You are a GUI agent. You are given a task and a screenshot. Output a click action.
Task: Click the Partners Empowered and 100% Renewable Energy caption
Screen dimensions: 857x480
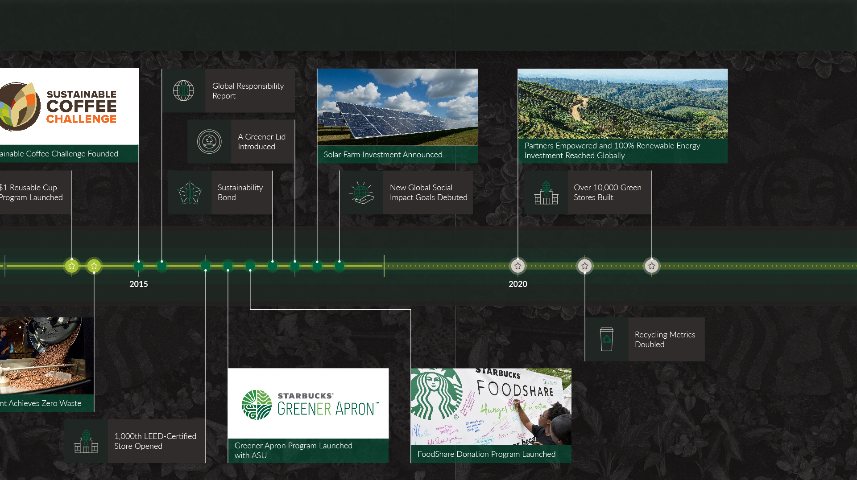(x=613, y=151)
